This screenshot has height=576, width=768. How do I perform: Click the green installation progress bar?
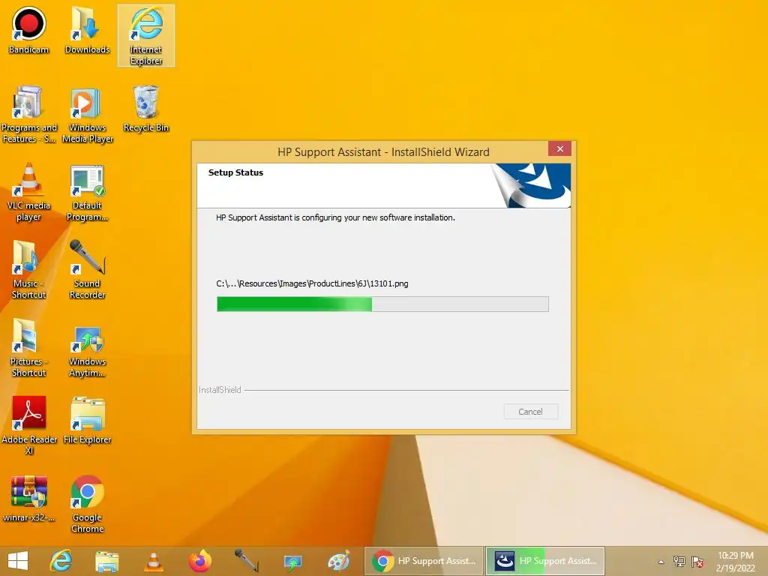(382, 304)
